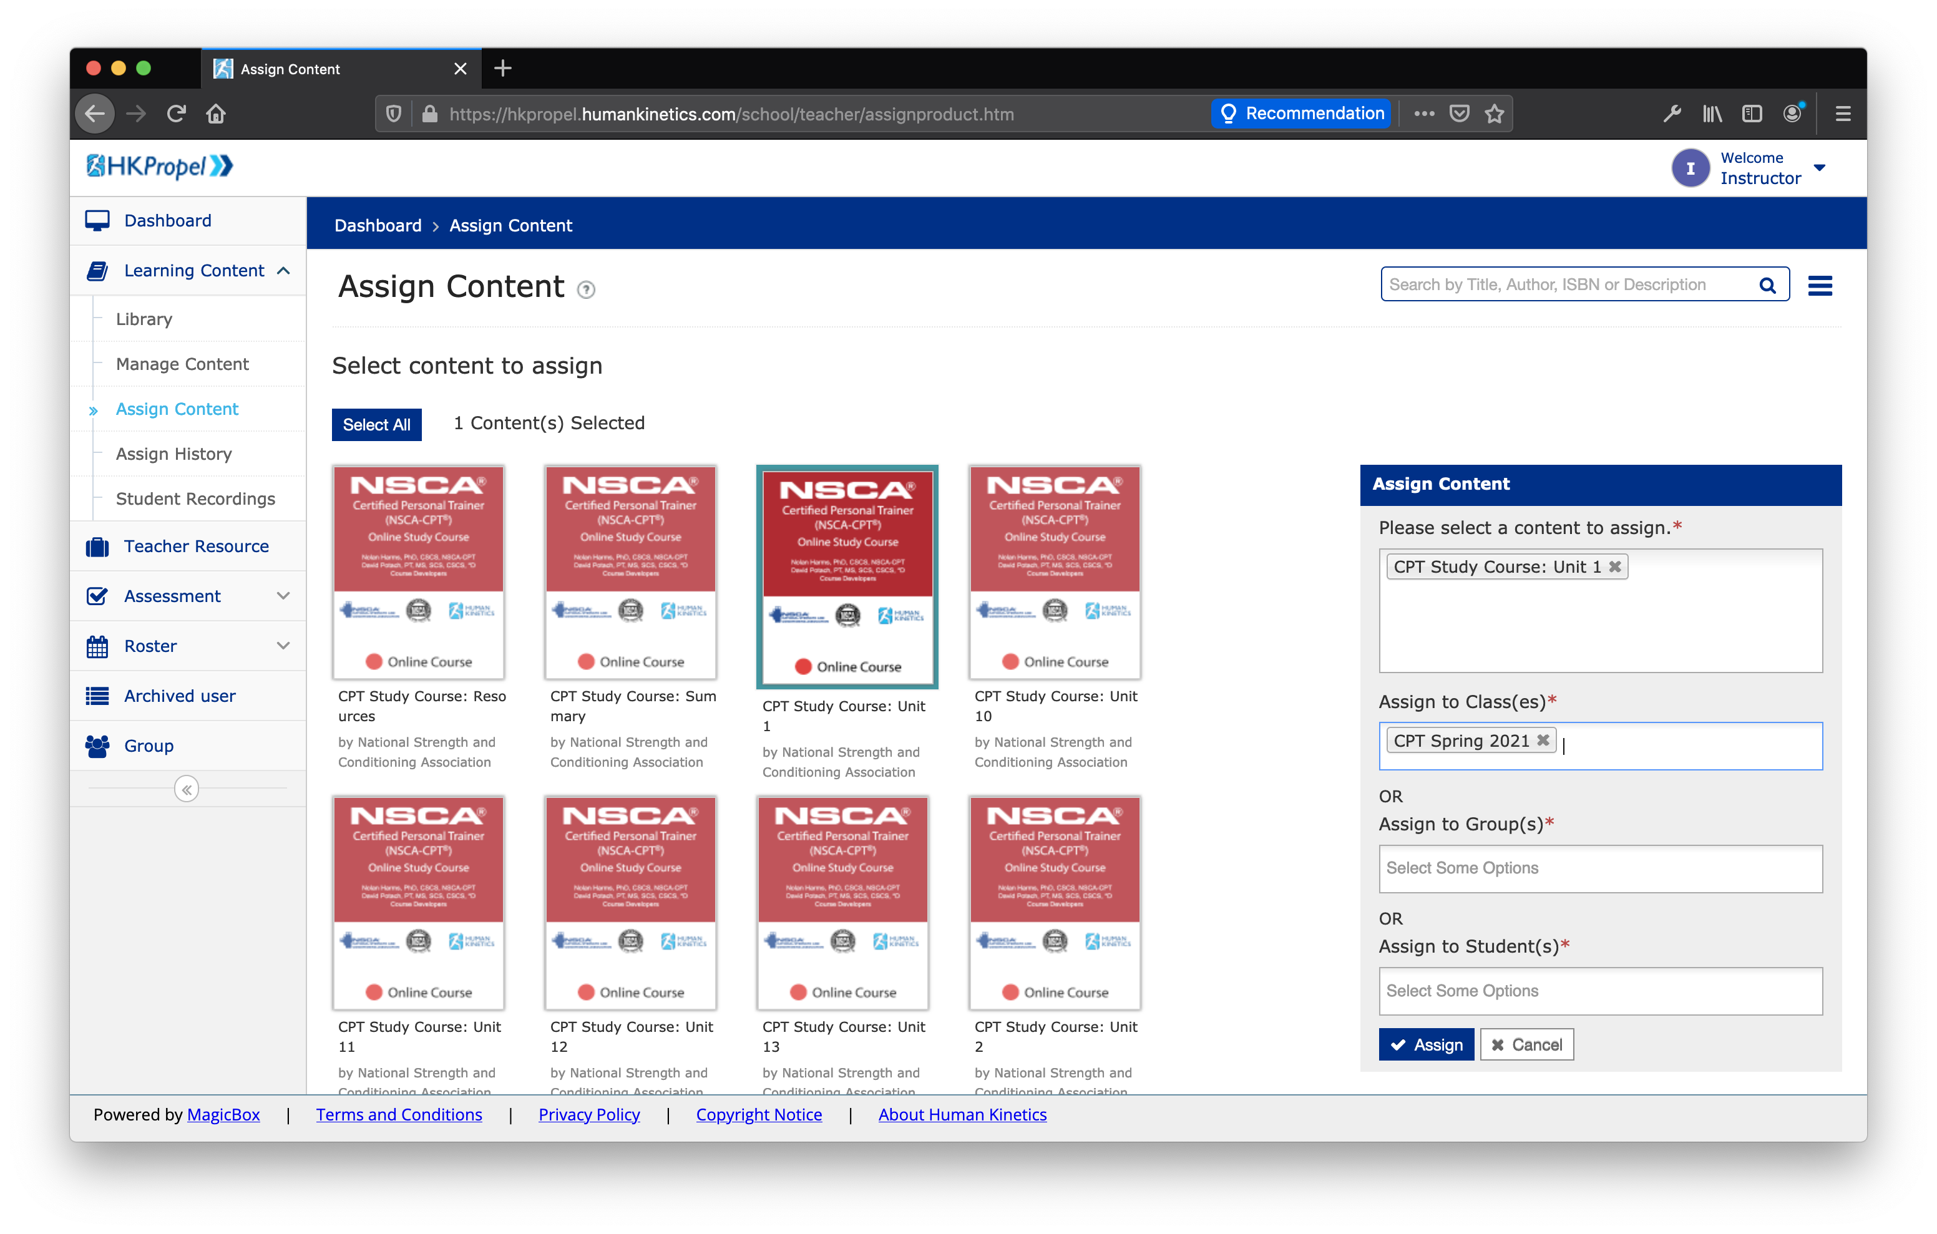Select the CPT Study Course: Summary cover
The height and width of the screenshot is (1234, 1937).
click(x=631, y=572)
